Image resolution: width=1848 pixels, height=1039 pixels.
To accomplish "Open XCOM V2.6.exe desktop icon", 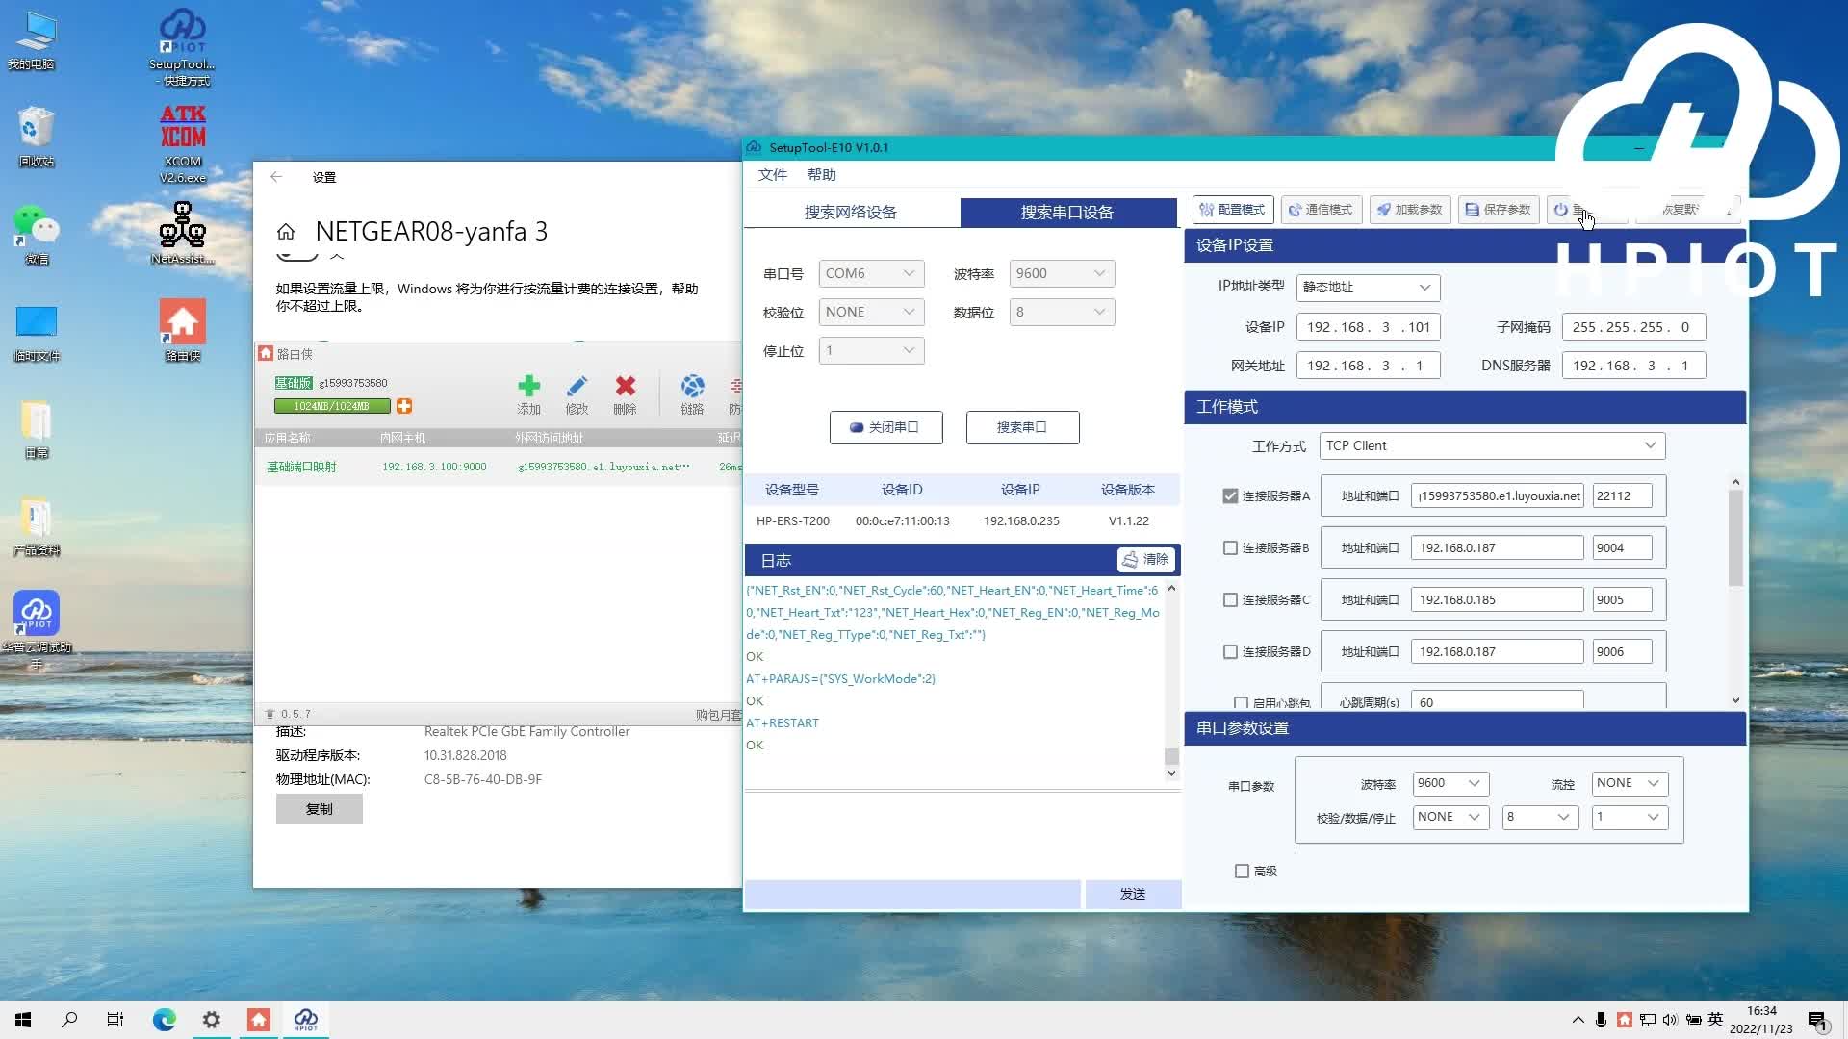I will pyautogui.click(x=183, y=144).
